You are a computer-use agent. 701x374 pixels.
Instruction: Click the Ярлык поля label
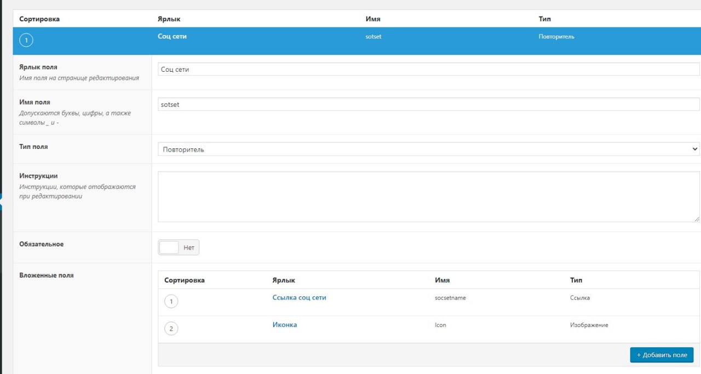pos(38,67)
